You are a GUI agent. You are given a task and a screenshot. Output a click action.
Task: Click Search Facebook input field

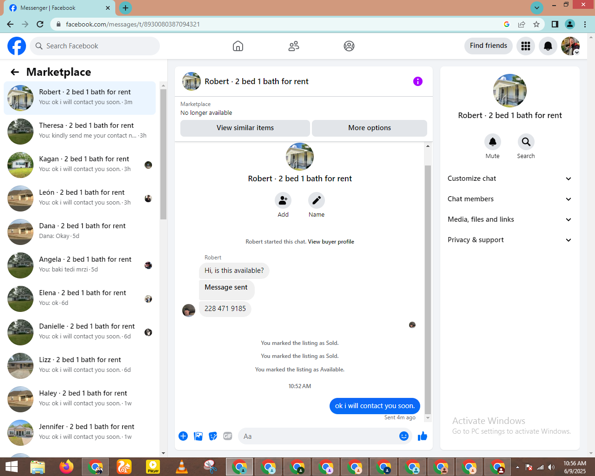95,46
